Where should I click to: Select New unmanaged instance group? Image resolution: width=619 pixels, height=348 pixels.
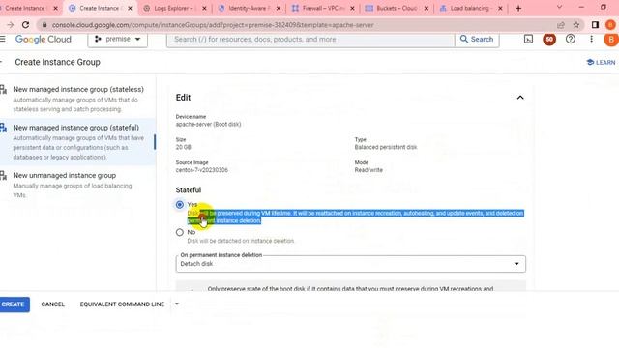click(x=78, y=185)
